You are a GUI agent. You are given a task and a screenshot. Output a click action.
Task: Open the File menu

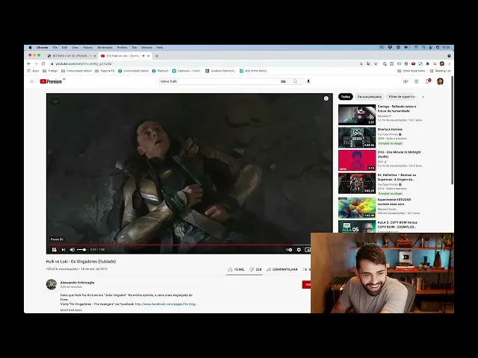55,48
